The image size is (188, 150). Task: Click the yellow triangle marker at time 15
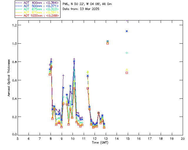coord(127,70)
